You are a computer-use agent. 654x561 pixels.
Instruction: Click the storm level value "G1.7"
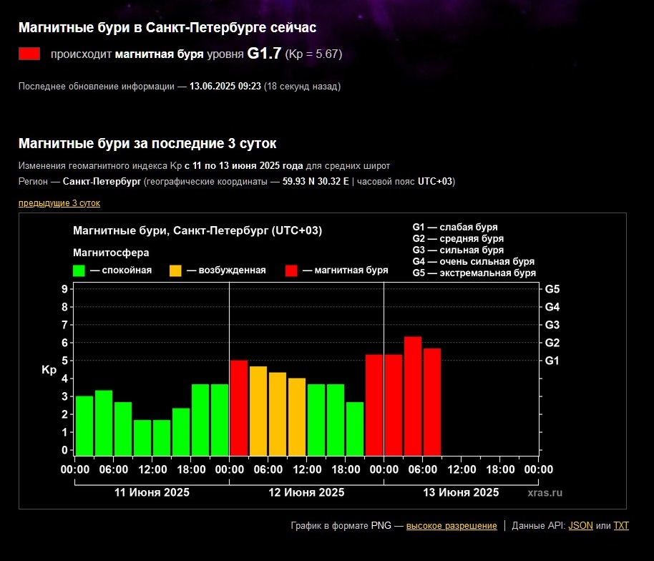click(x=264, y=54)
